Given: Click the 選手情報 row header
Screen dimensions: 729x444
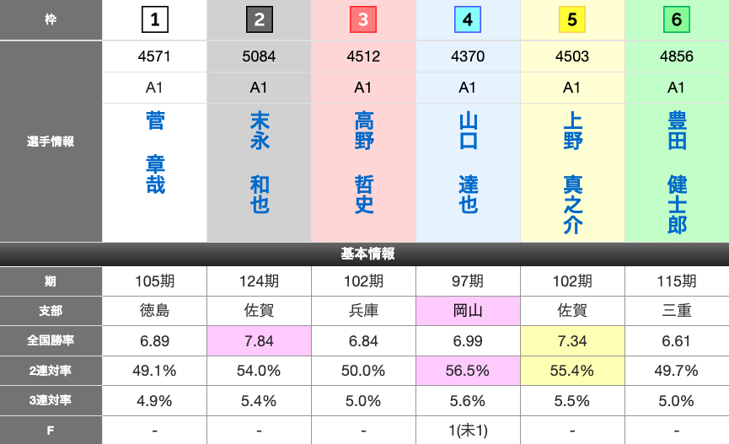Looking at the screenshot, I should 51,142.
